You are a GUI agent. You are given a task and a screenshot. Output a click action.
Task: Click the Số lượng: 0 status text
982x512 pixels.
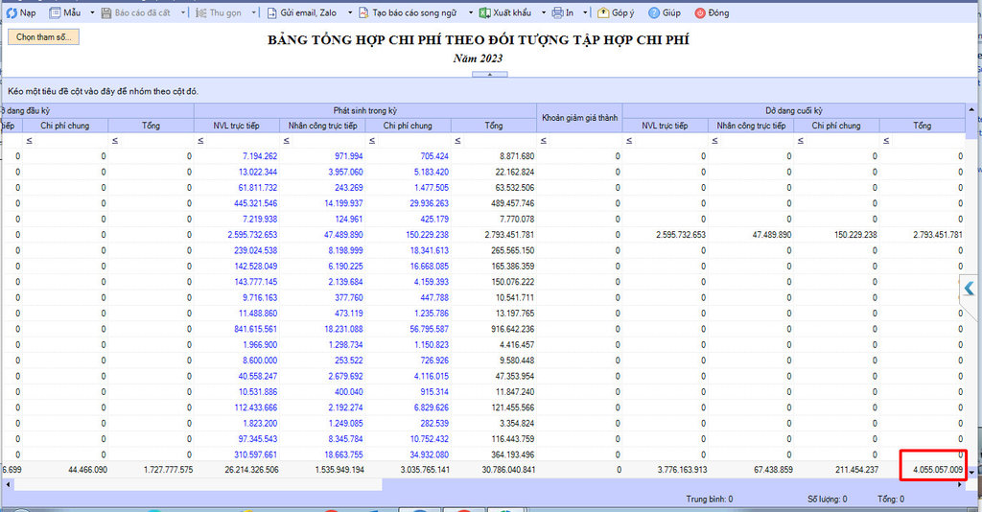click(827, 500)
